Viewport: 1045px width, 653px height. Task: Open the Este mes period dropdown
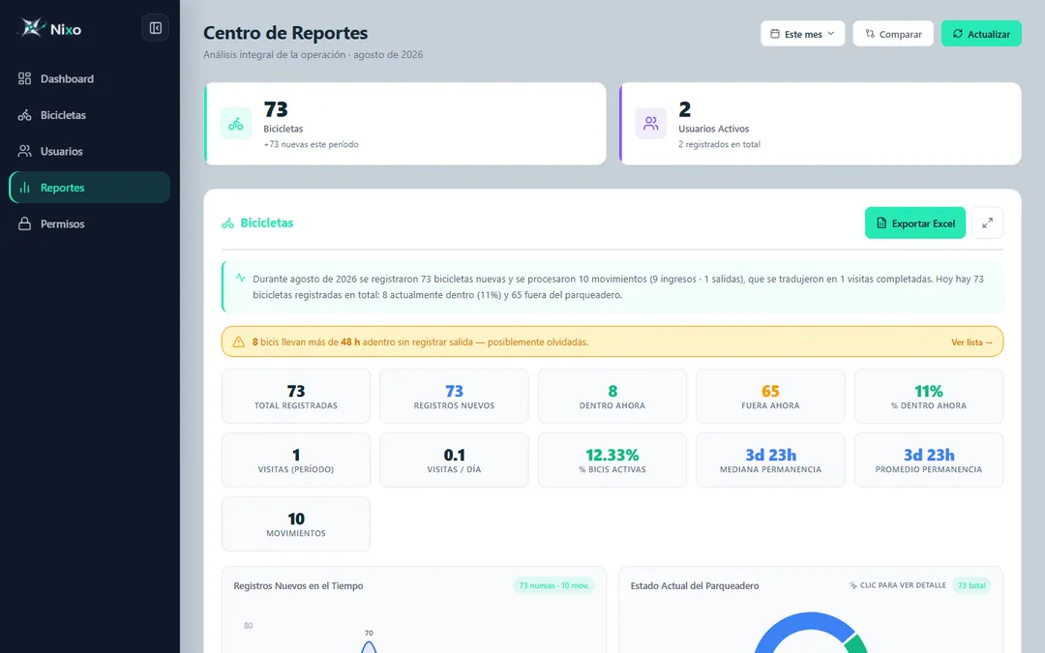pos(802,34)
